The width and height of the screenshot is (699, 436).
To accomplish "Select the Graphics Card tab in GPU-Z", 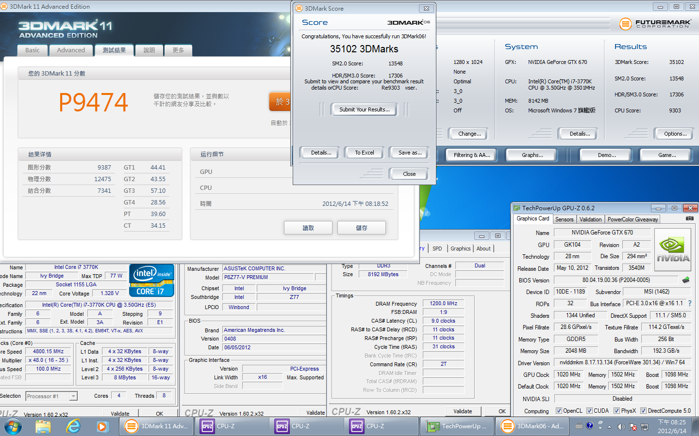I will [x=533, y=218].
